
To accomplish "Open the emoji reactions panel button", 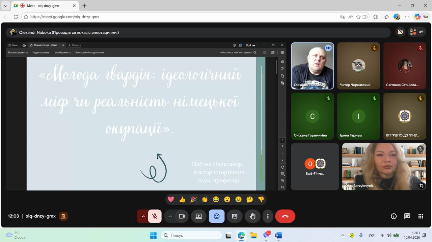I will coord(216,216).
